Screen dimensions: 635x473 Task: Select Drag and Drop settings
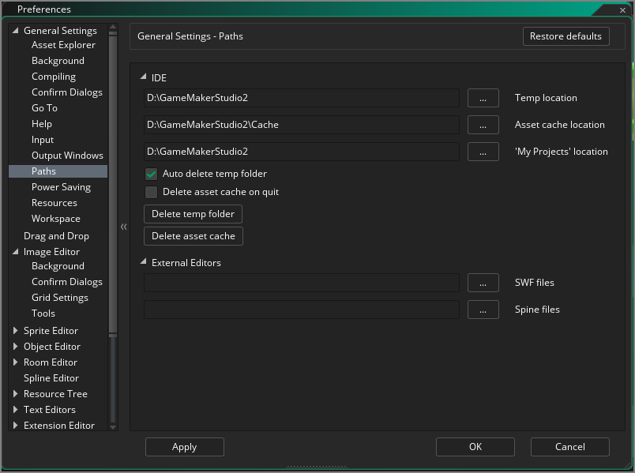tap(56, 236)
